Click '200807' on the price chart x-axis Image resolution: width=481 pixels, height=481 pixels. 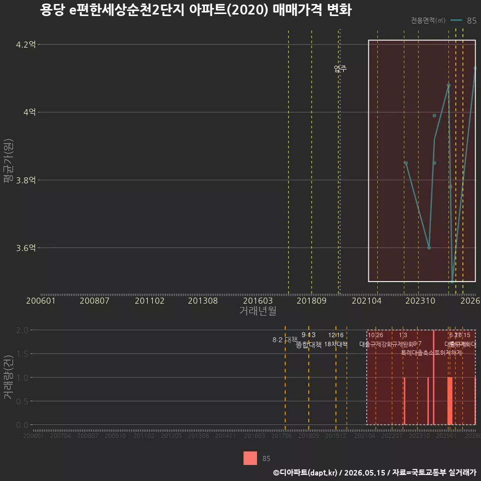(95, 301)
